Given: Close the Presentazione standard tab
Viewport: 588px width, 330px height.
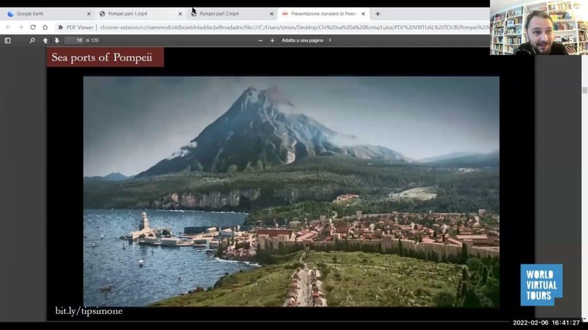Looking at the screenshot, I should [x=363, y=14].
